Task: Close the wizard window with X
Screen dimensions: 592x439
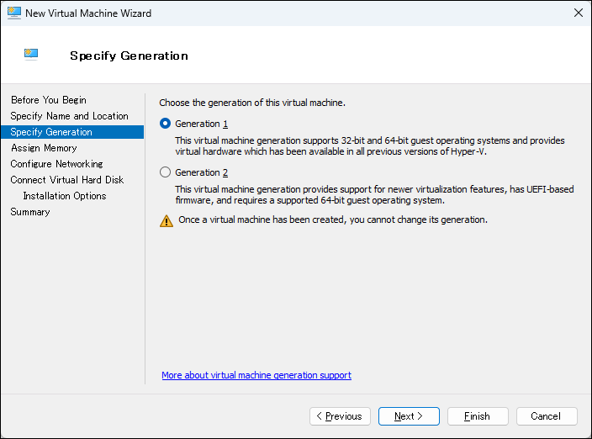Action: coord(578,13)
